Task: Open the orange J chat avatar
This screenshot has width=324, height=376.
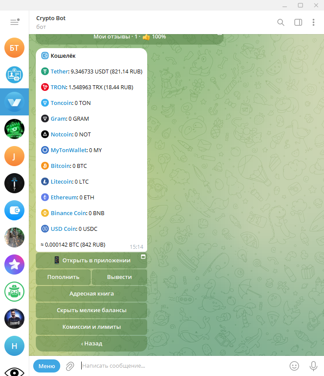Action: coord(14,156)
